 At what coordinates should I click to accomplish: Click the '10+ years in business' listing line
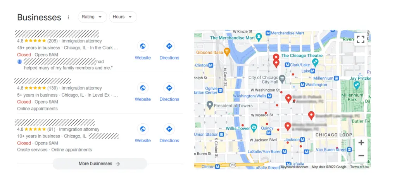pos(68,136)
